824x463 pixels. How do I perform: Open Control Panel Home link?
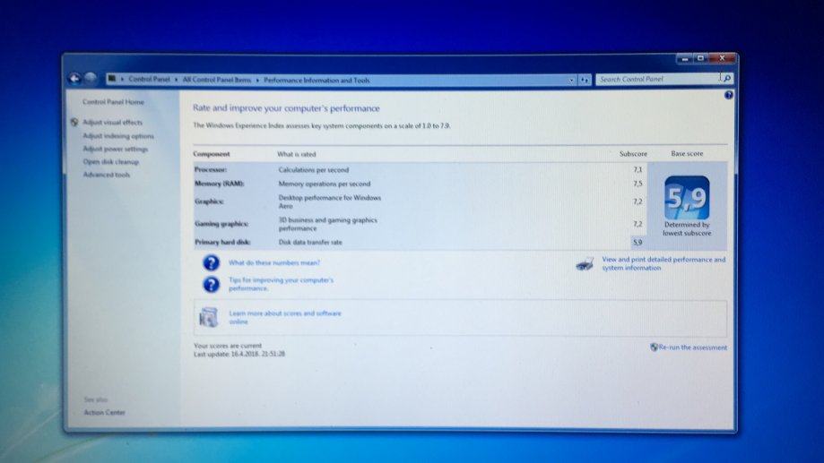[x=113, y=102]
